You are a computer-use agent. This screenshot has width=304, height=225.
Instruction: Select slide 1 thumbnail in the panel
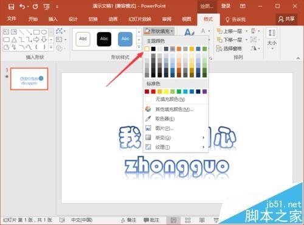29,79
